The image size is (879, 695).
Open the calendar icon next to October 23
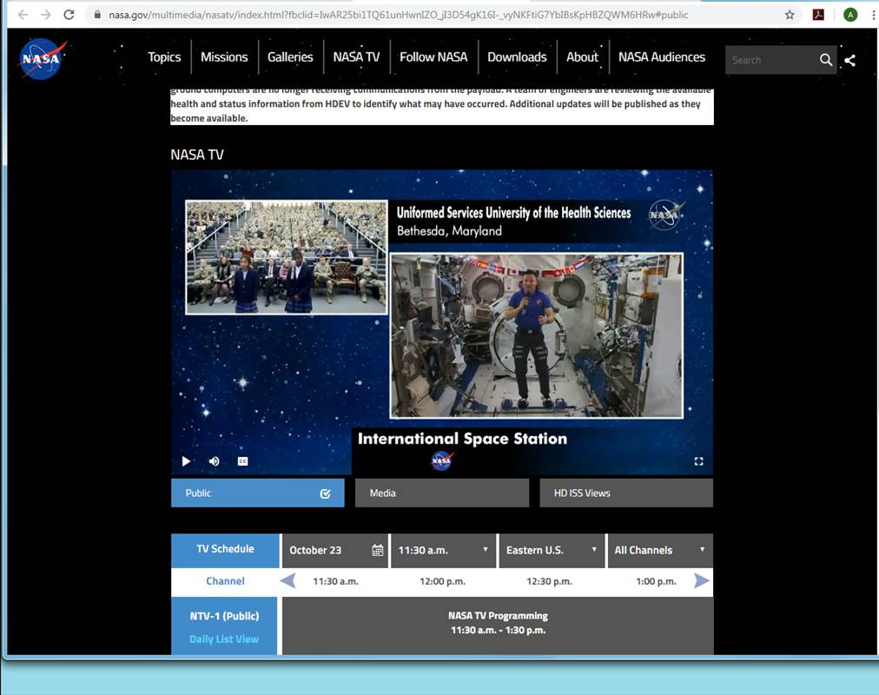click(x=378, y=551)
